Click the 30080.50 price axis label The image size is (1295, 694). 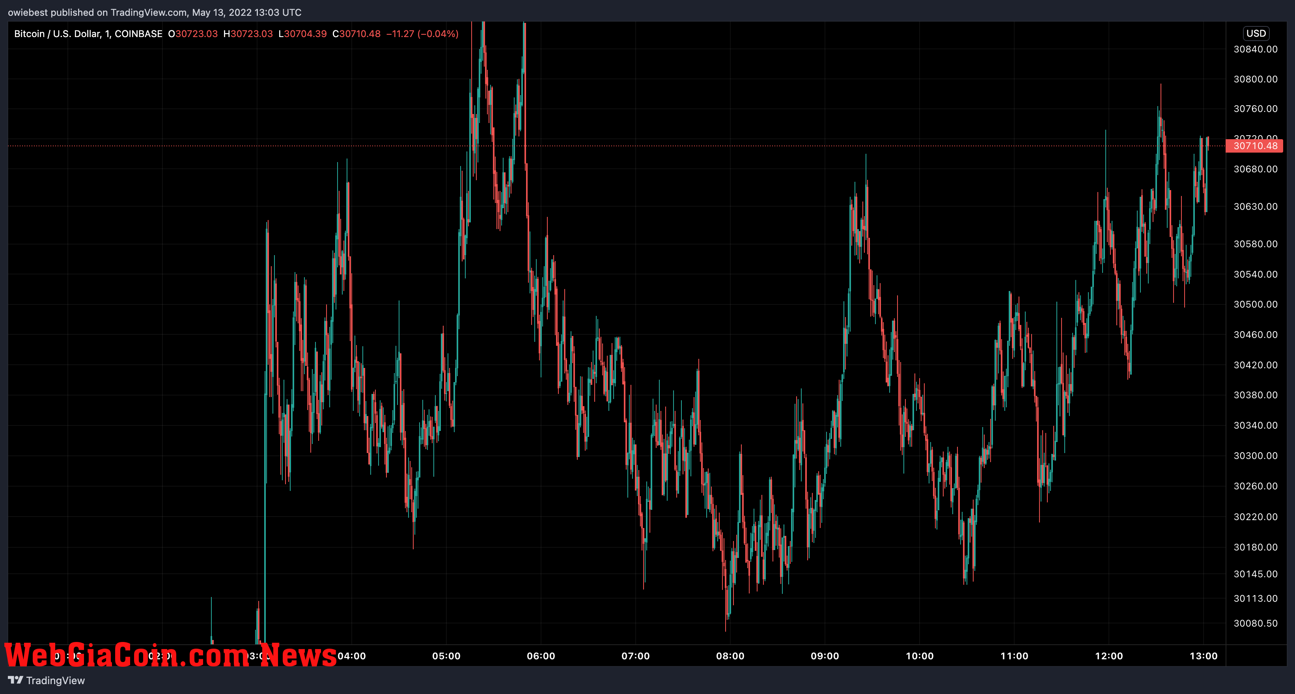1255,623
